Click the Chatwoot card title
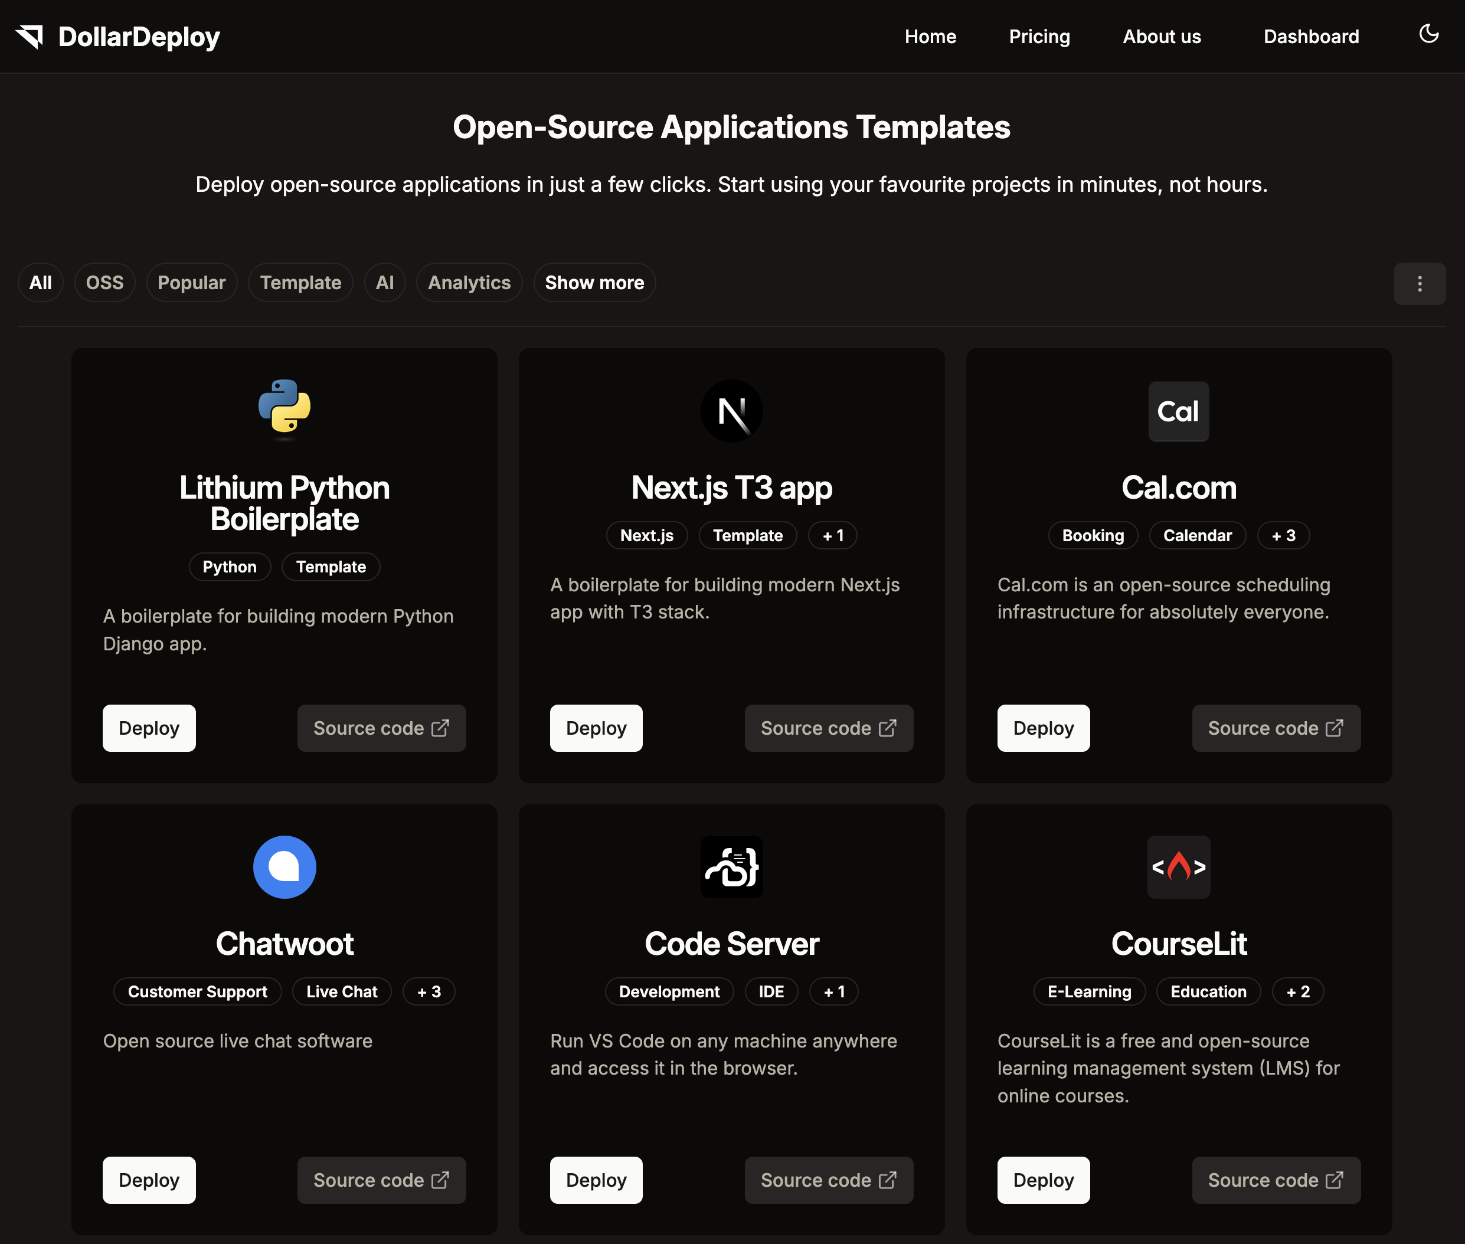1465x1244 pixels. click(x=285, y=944)
